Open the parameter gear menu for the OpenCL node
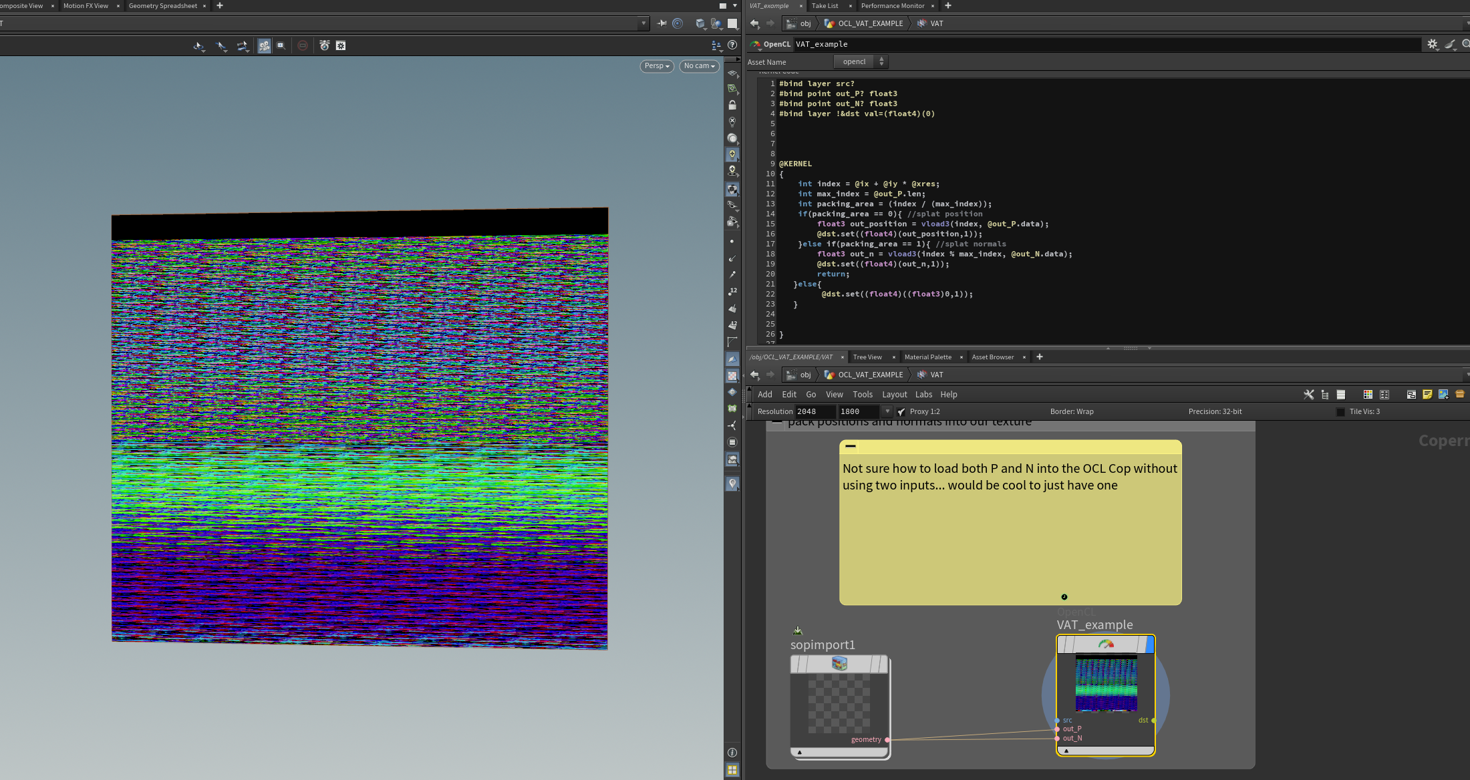Screen dimensions: 1470x780 tap(1432, 44)
